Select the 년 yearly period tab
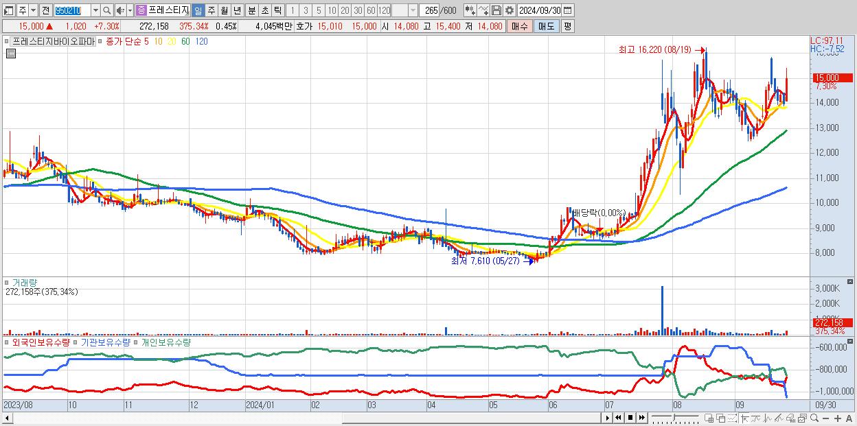Viewport: 857px width, 426px height. [x=237, y=10]
